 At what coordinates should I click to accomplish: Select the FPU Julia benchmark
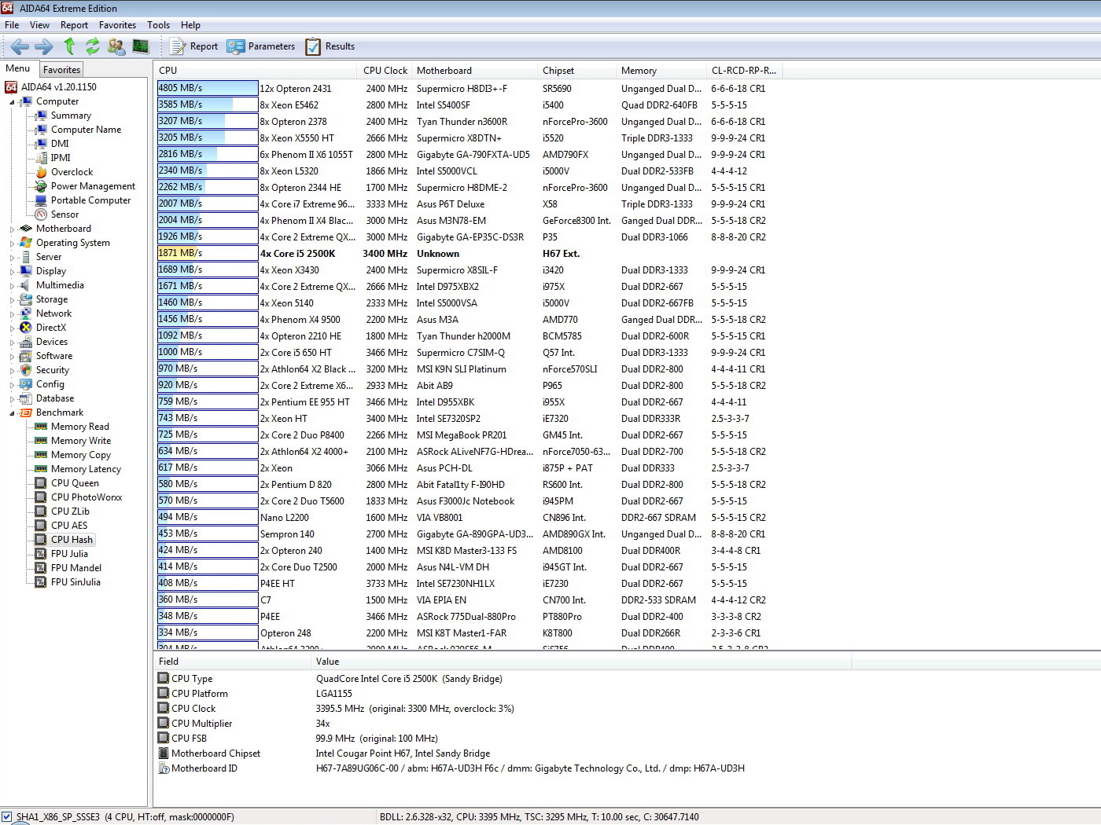point(69,554)
